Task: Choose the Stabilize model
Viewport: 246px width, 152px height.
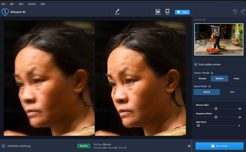Action: tap(219, 79)
